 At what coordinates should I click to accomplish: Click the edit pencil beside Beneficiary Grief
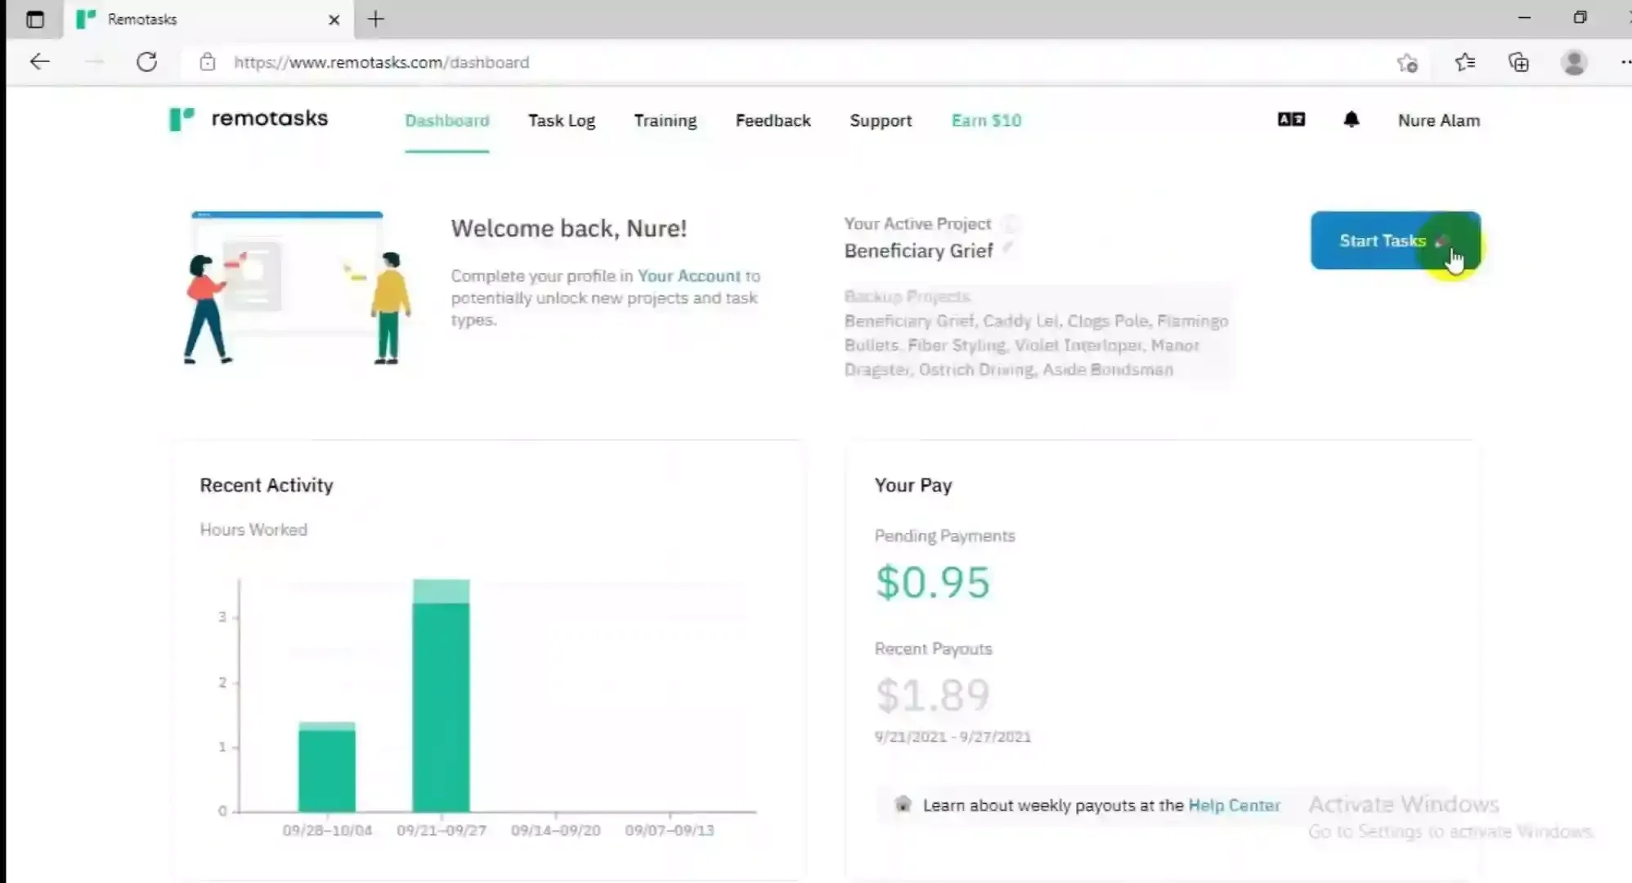[1008, 248]
